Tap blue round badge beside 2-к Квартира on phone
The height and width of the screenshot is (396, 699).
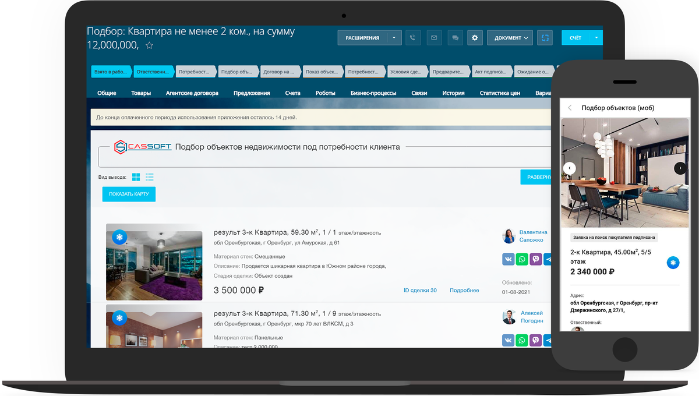tap(673, 263)
